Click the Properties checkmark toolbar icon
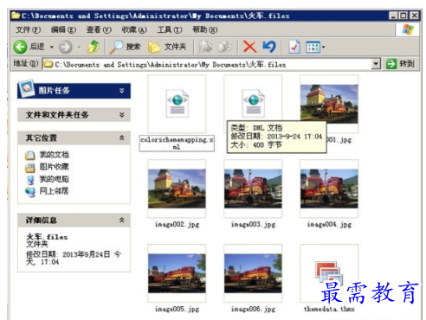 (x=294, y=47)
